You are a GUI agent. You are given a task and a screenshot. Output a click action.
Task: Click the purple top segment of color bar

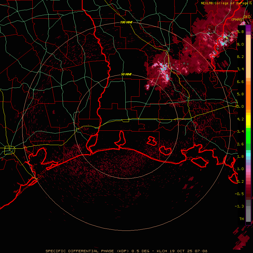click(x=248, y=28)
